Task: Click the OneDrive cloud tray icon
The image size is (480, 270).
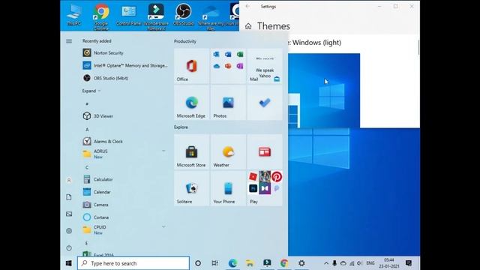Action: [x=343, y=263]
